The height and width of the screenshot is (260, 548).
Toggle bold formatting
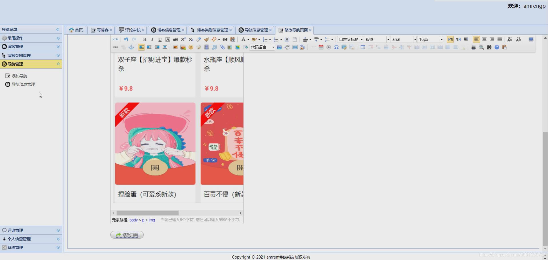coord(145,39)
